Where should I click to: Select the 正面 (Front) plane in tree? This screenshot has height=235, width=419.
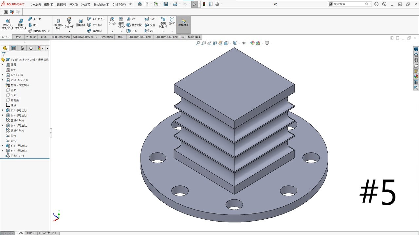[11, 90]
